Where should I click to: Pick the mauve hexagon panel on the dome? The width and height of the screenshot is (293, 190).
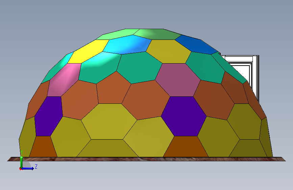pos(177,80)
